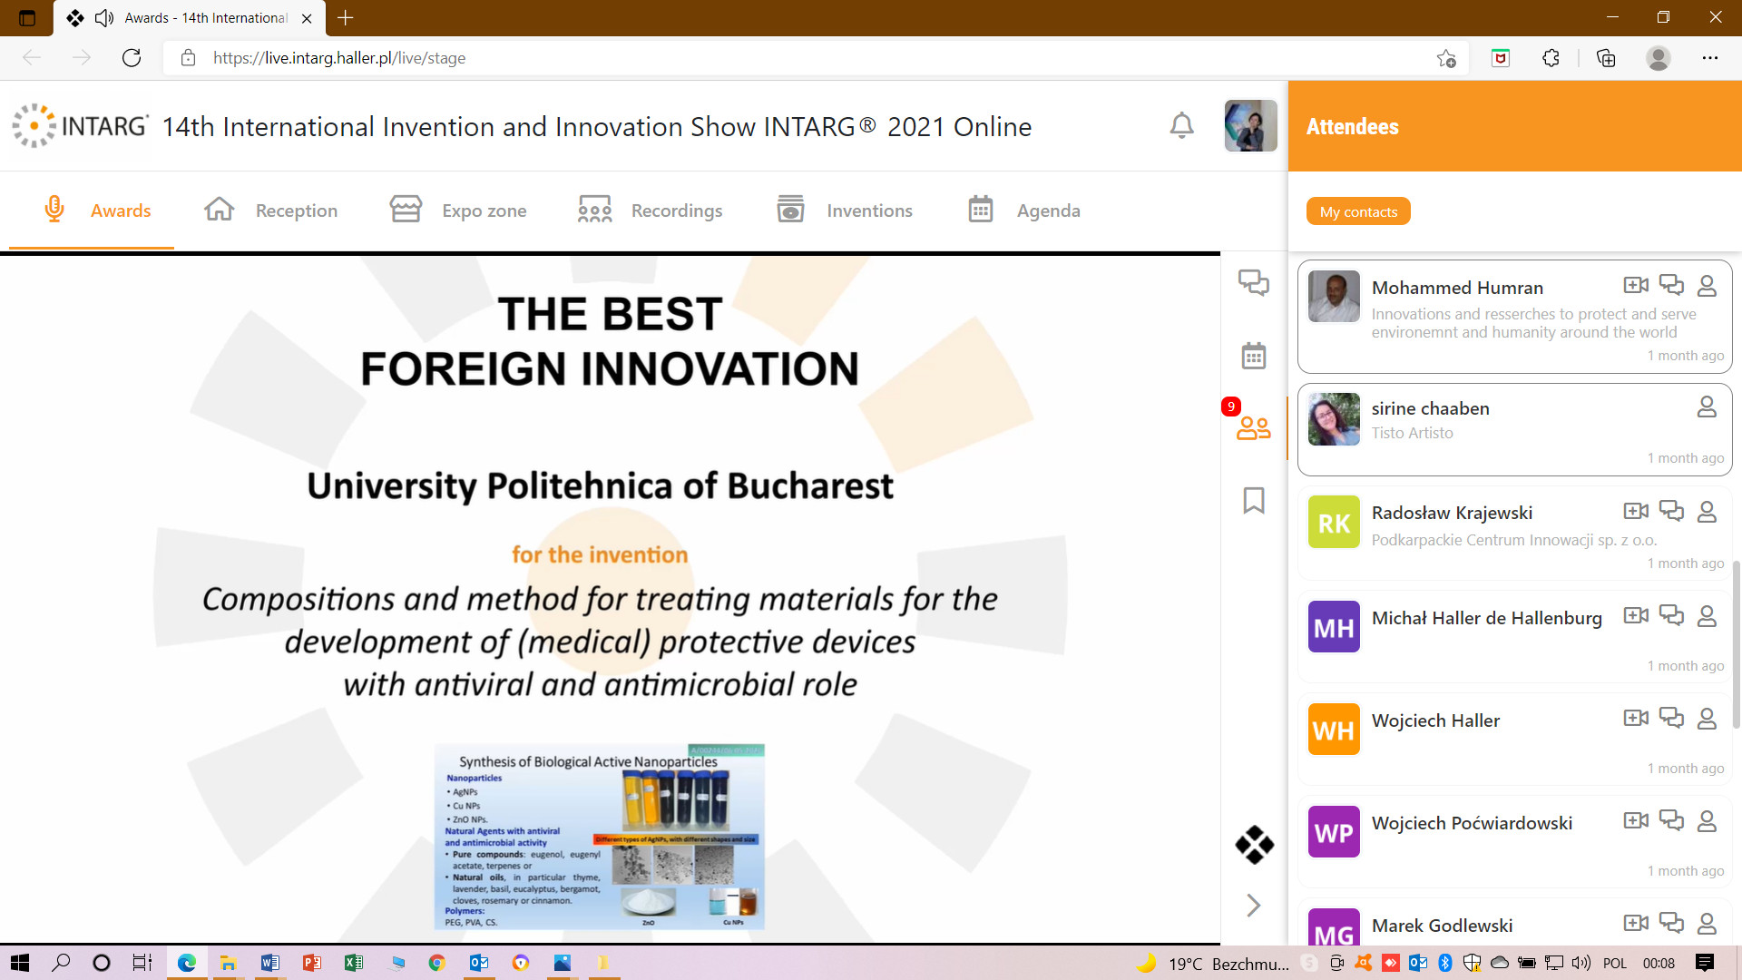
Task: Open the chat panel icon in sidebar
Action: click(x=1254, y=282)
